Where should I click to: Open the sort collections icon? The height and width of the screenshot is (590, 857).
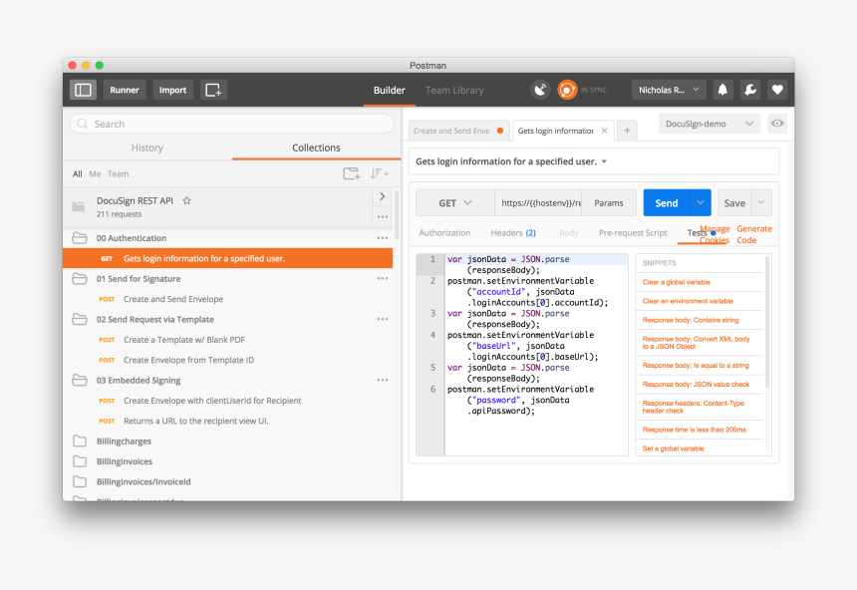[x=379, y=173]
